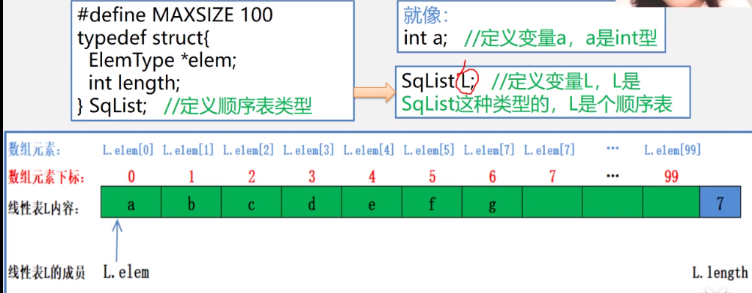The height and width of the screenshot is (293, 752).
Task: Click the red index '6'
Action: [492, 177]
